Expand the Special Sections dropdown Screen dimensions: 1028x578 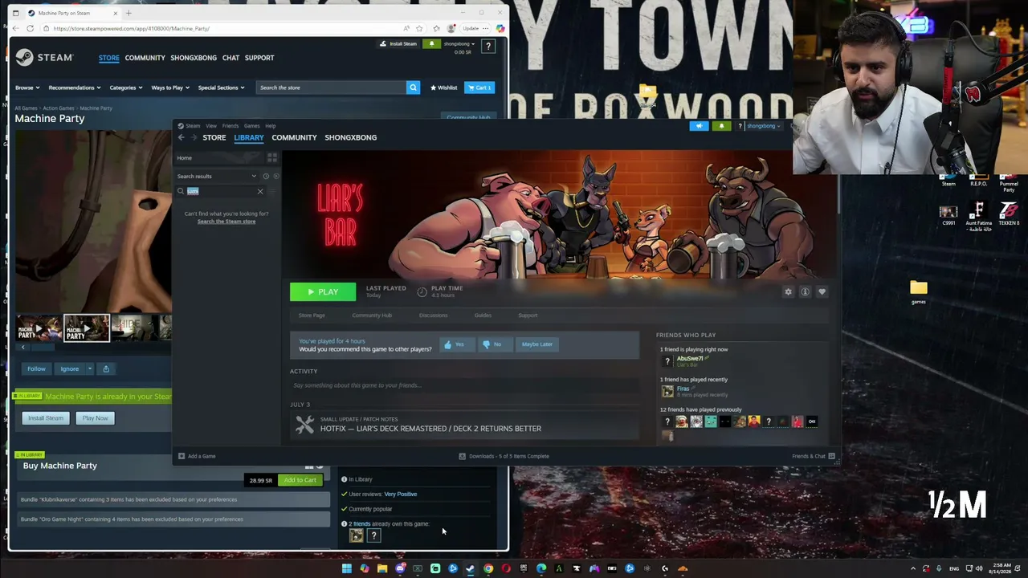point(221,88)
